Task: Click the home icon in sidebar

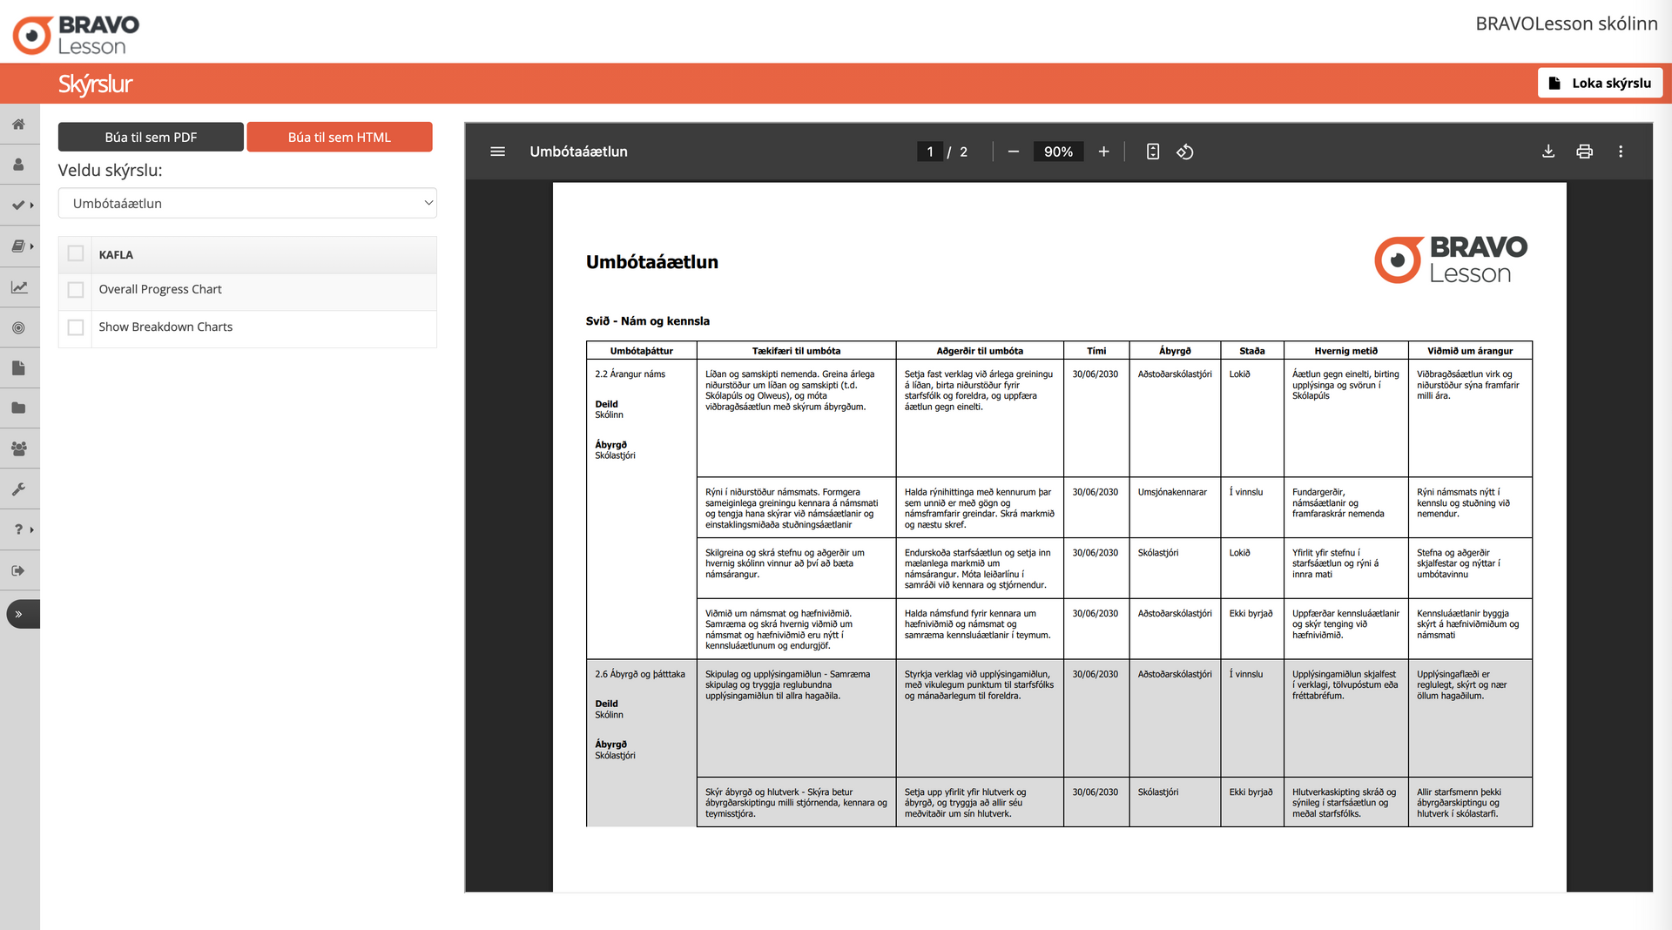Action: coord(18,125)
